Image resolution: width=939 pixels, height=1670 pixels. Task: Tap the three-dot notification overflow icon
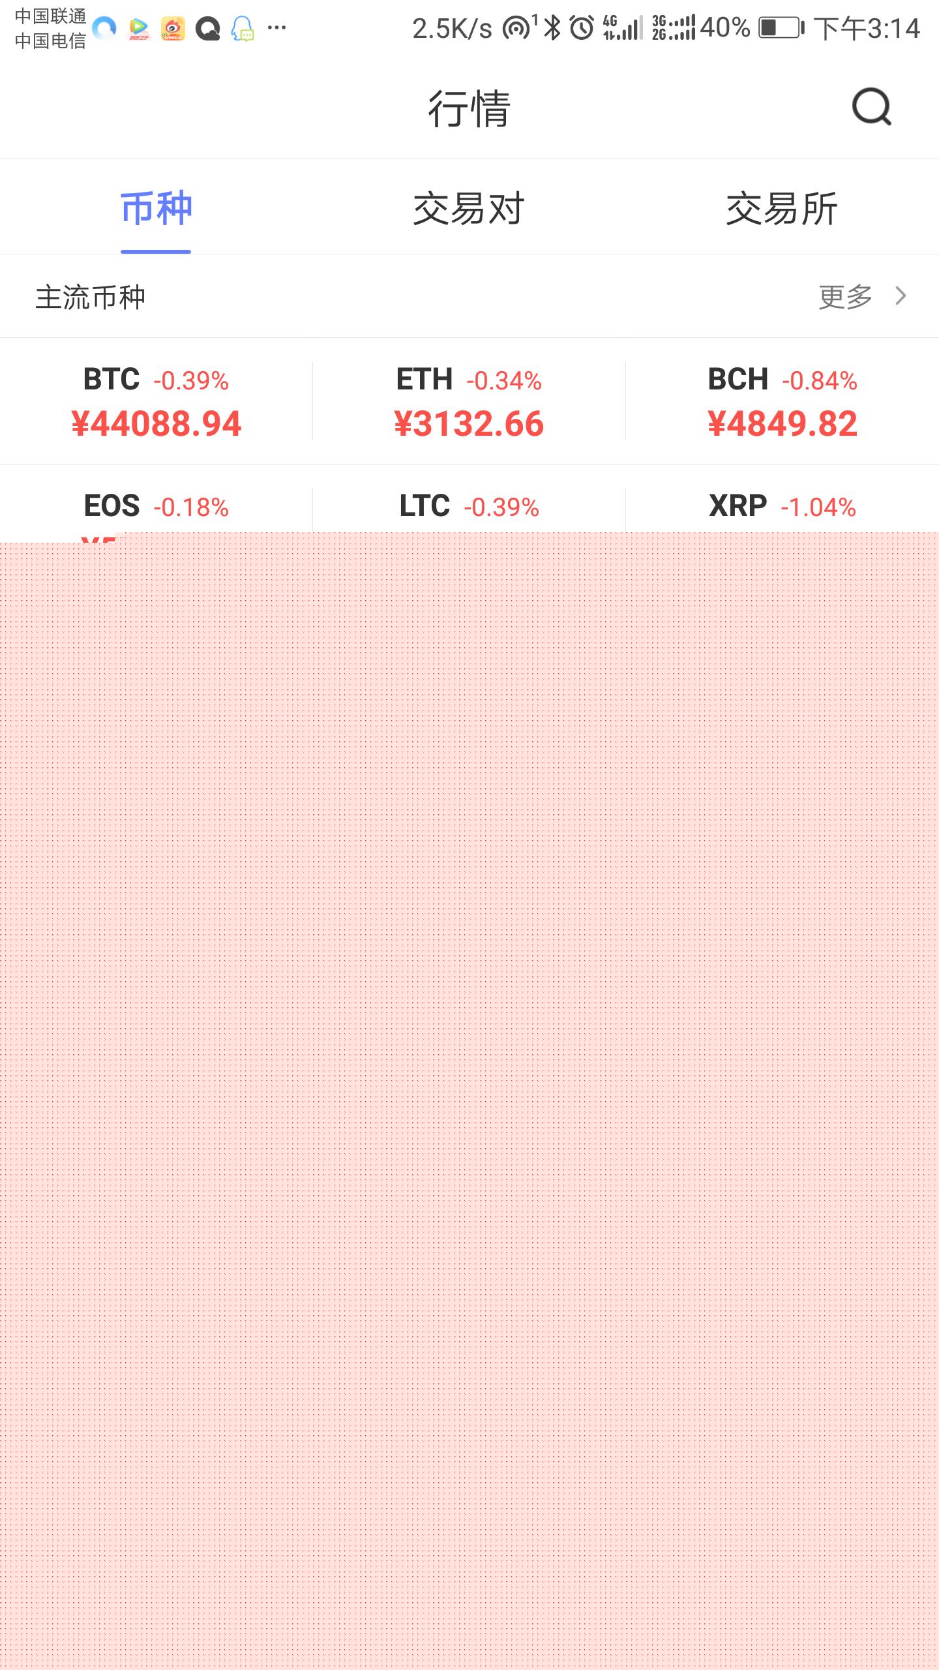click(277, 28)
